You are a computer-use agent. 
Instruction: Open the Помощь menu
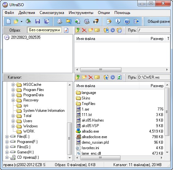point(122,13)
